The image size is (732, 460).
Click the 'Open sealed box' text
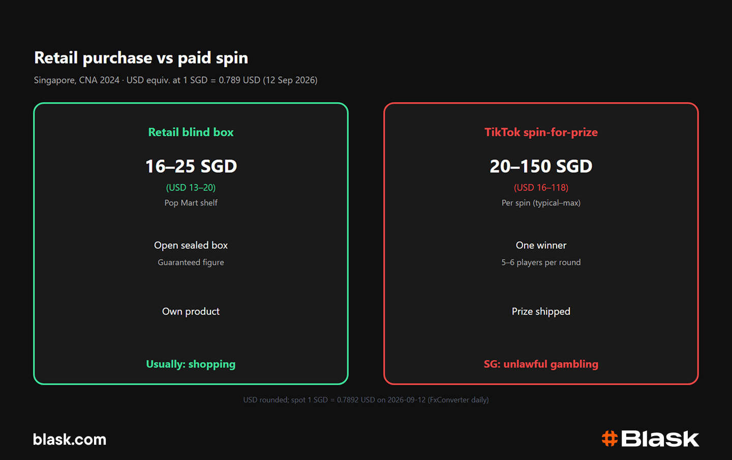(191, 245)
